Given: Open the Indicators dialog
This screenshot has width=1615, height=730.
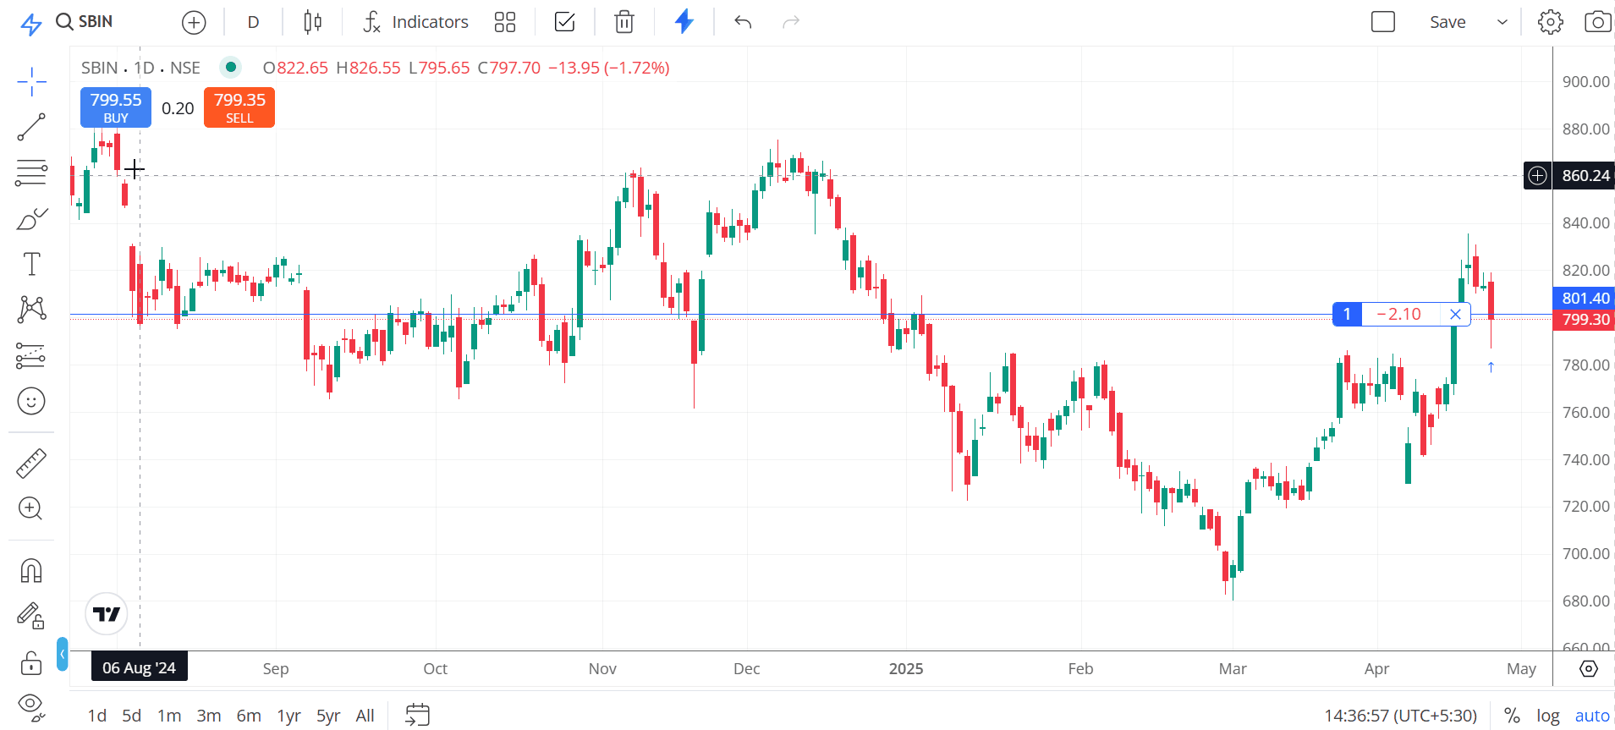Looking at the screenshot, I should [x=415, y=22].
